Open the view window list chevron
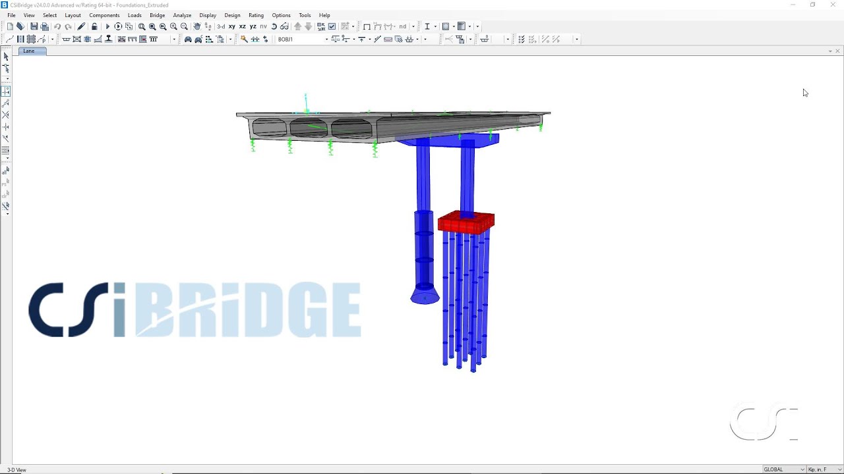The width and height of the screenshot is (844, 474). pos(830,51)
